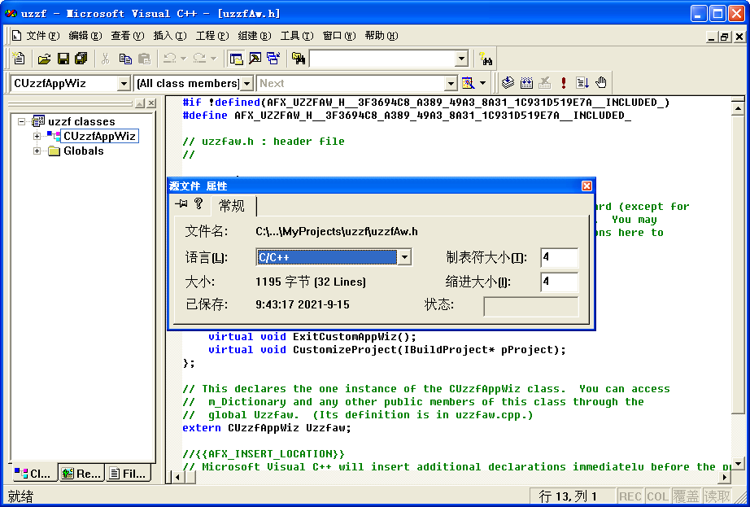Click the Paste clipboard icon
Image resolution: width=750 pixels, height=507 pixels.
tap(144, 59)
